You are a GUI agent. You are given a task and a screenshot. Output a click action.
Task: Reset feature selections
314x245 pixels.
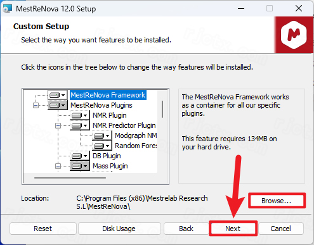[43, 229]
